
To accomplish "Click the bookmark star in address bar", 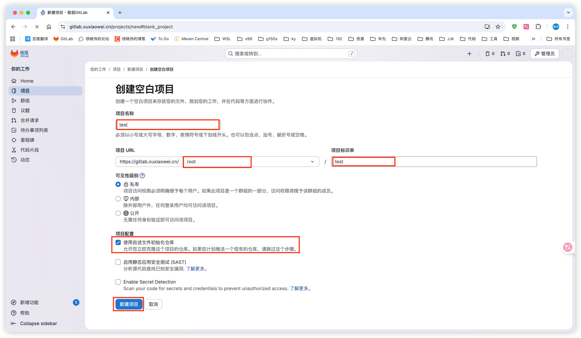I will click(498, 27).
